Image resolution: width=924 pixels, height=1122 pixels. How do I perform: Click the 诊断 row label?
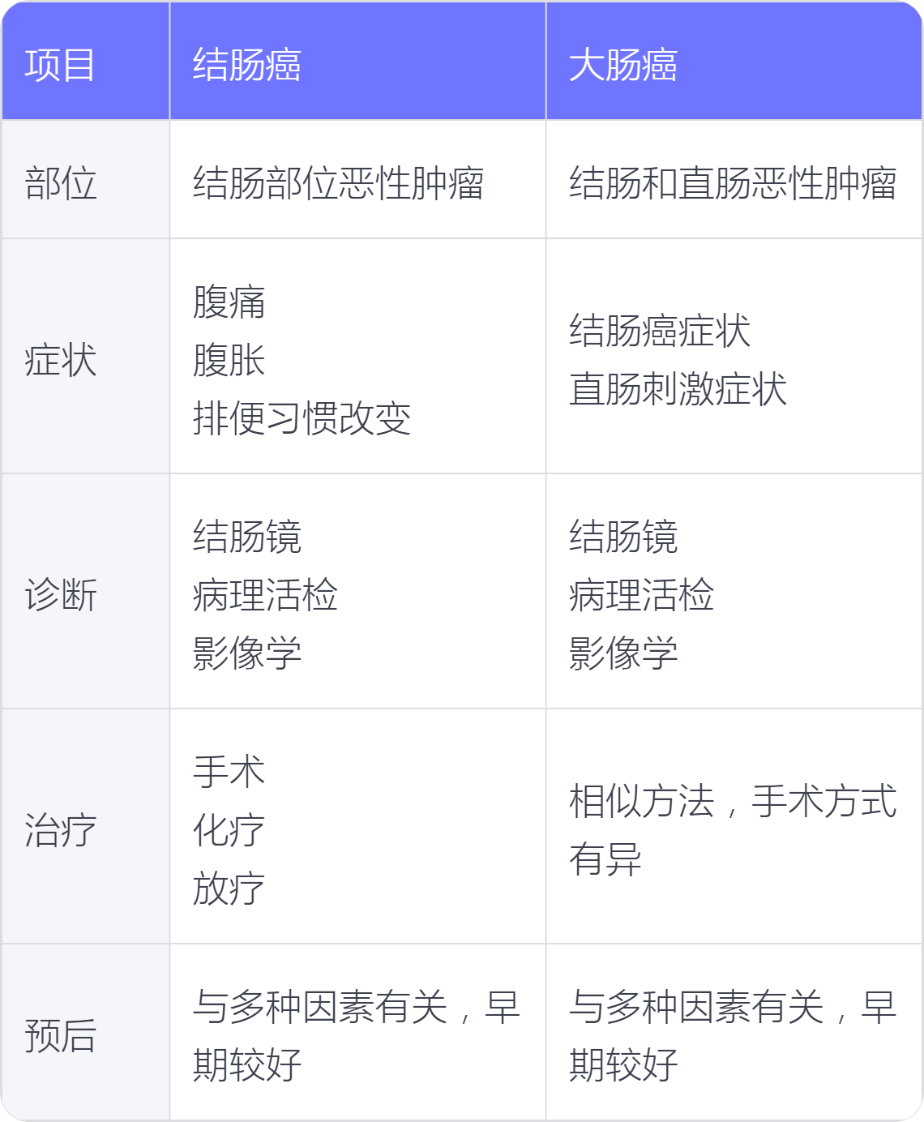(x=61, y=595)
